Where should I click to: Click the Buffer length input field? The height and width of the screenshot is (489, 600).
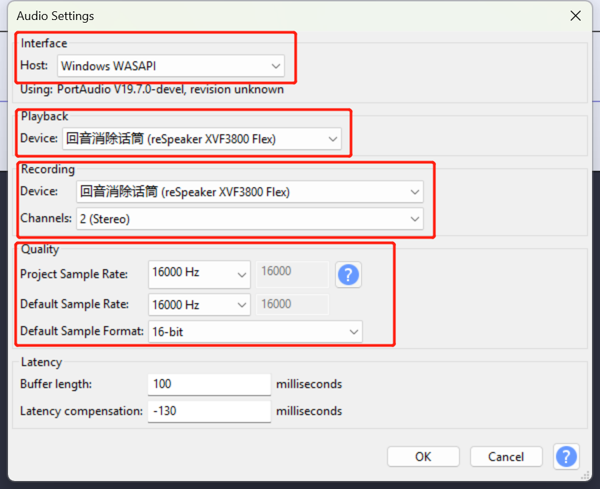tap(209, 384)
